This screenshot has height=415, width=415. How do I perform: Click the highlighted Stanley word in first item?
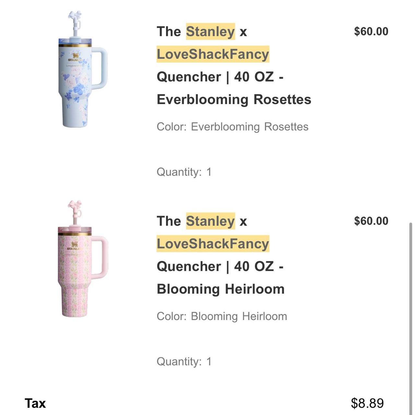210,31
